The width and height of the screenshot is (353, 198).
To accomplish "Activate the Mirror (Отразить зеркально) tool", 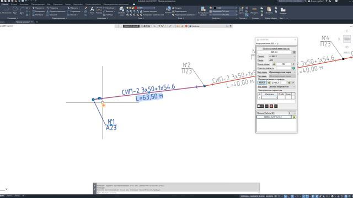I will click(56, 11).
